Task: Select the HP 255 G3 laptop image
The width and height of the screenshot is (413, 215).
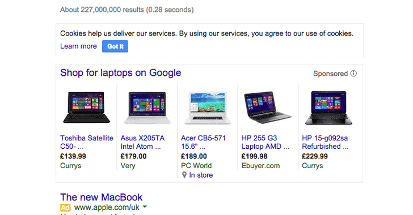Action: (268, 107)
